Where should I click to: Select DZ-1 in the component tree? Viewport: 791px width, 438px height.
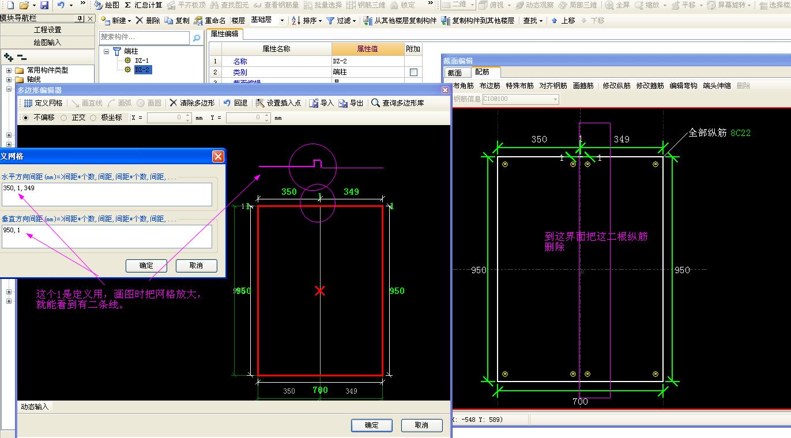pos(142,61)
